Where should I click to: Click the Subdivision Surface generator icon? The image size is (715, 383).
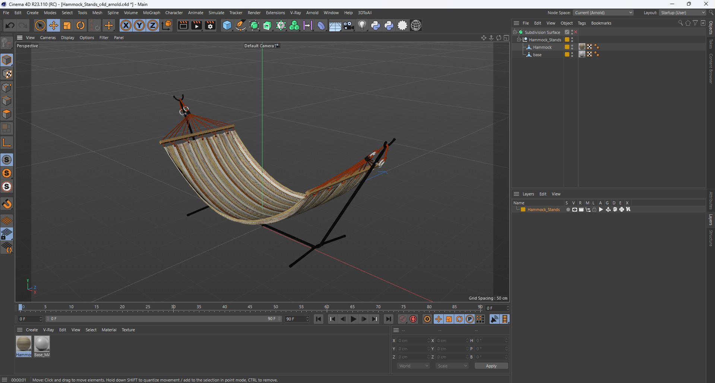click(254, 25)
